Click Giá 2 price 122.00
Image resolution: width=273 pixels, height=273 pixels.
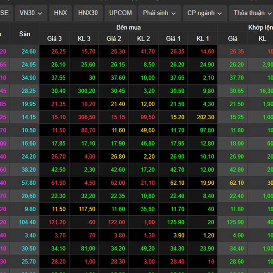coord(116,222)
